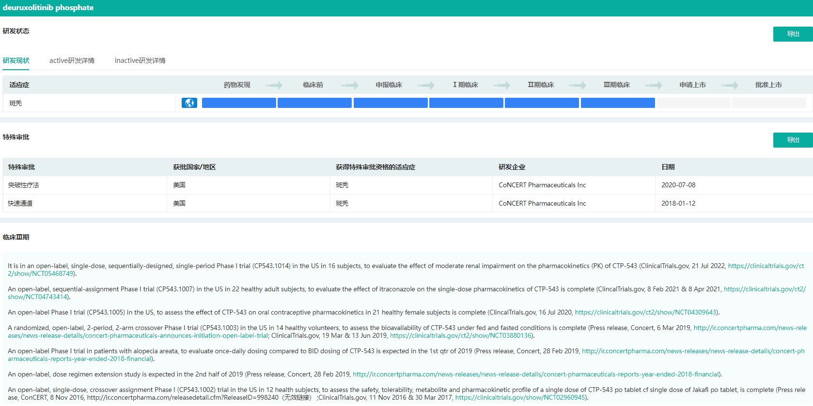Open the NCT02960945 trial link
The width and height of the screenshot is (813, 406).
click(520, 397)
